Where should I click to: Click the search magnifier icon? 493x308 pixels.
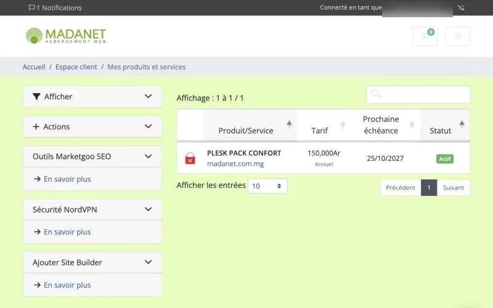[377, 94]
